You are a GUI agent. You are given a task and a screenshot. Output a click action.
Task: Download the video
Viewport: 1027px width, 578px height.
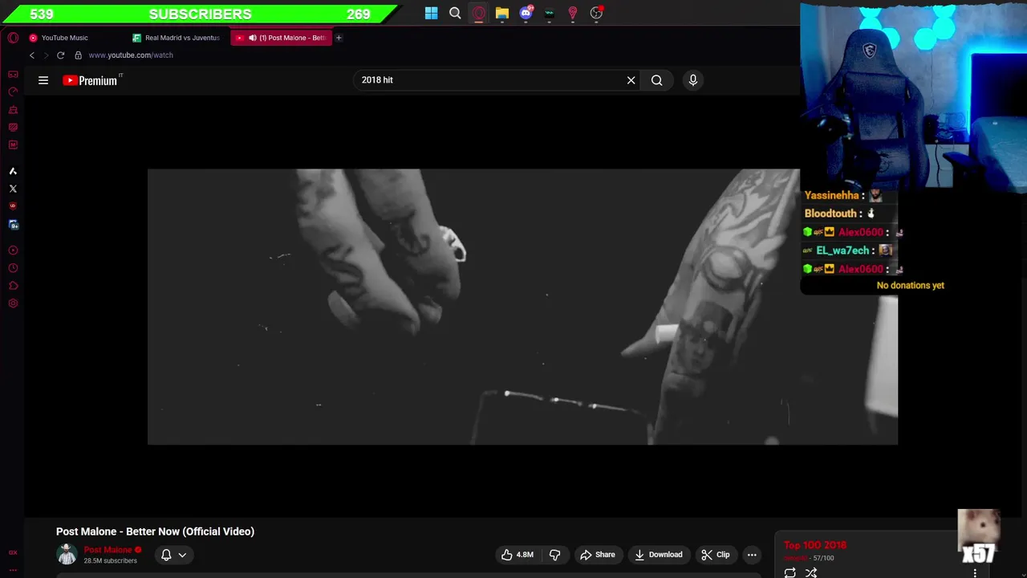pyautogui.click(x=658, y=555)
